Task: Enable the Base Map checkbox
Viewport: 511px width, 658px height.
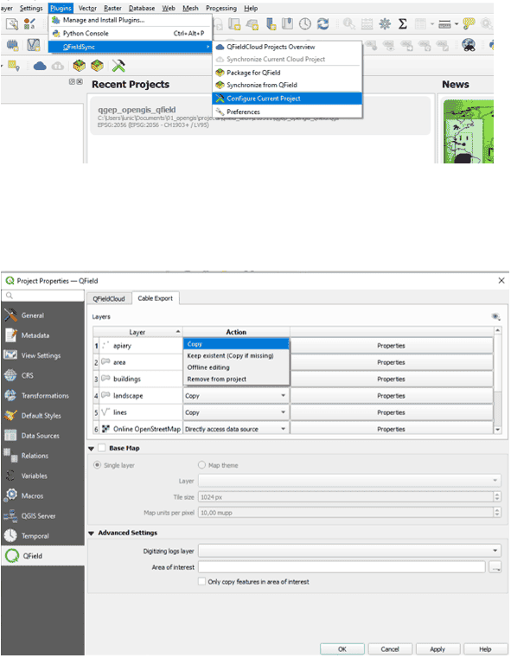Action: (101, 448)
